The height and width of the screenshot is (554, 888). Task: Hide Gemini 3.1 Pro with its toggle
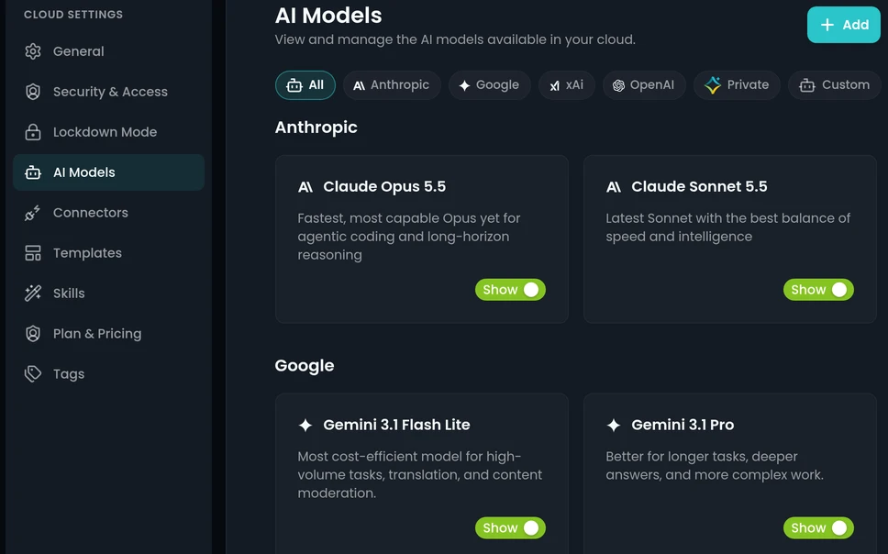pos(818,528)
